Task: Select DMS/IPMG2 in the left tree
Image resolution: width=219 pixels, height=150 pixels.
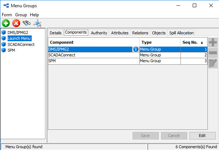Action: (18, 33)
